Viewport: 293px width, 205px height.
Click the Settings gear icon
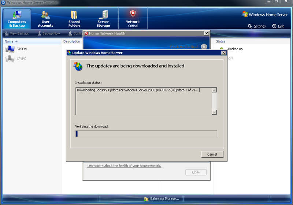click(250, 26)
